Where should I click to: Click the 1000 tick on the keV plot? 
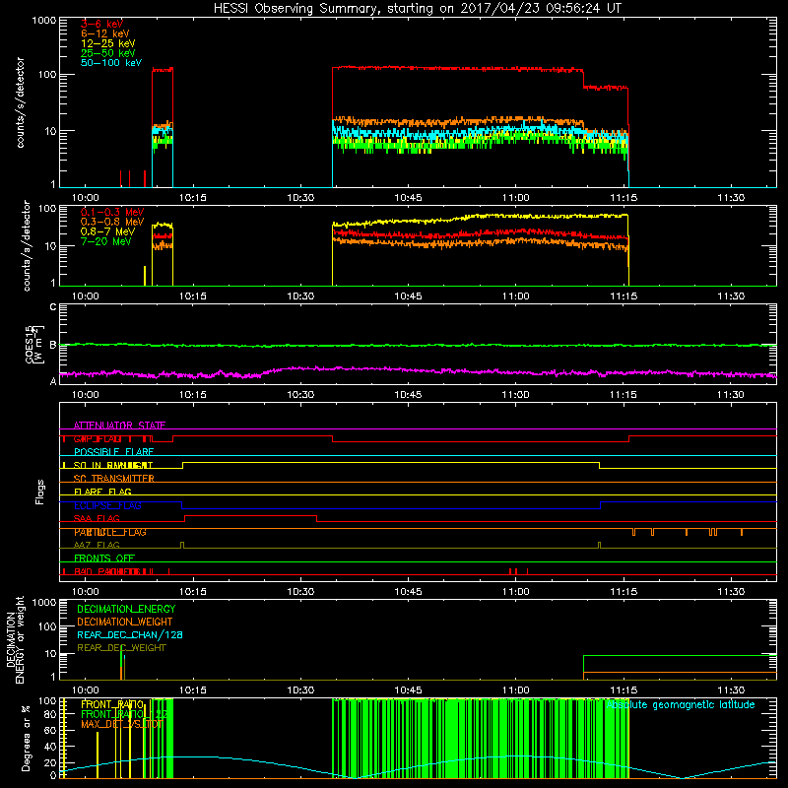(x=44, y=21)
